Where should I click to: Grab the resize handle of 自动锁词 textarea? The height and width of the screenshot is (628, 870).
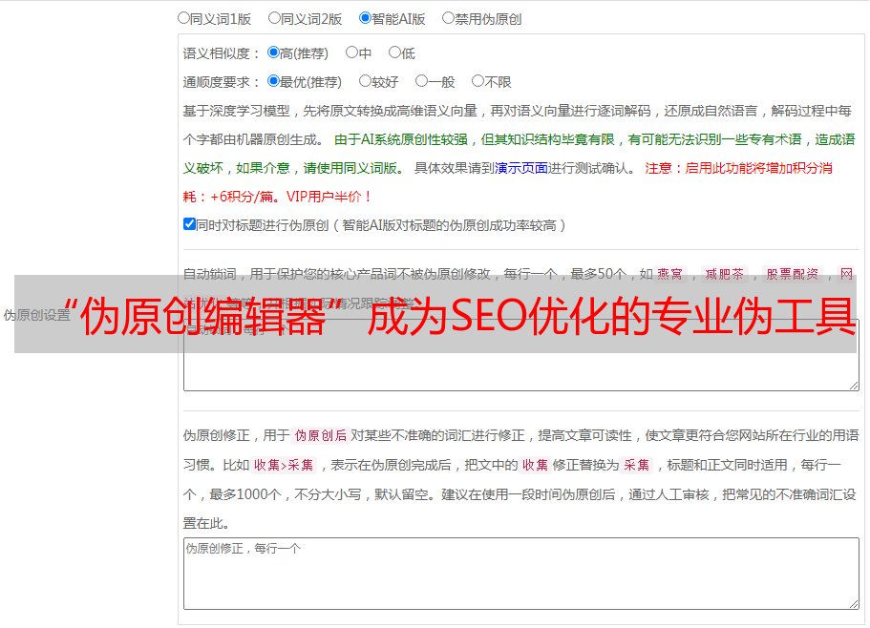(854, 386)
